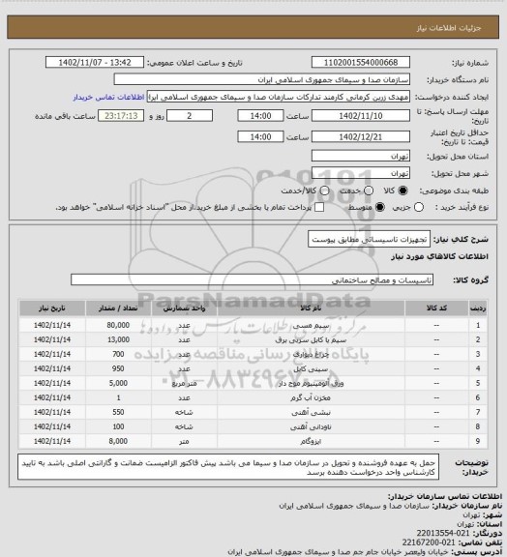
Task: Click the سیم مسی item row
Action: [x=253, y=325]
